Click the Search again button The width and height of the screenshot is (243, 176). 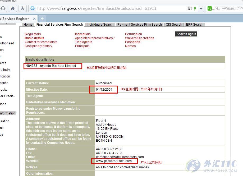[x=186, y=34]
